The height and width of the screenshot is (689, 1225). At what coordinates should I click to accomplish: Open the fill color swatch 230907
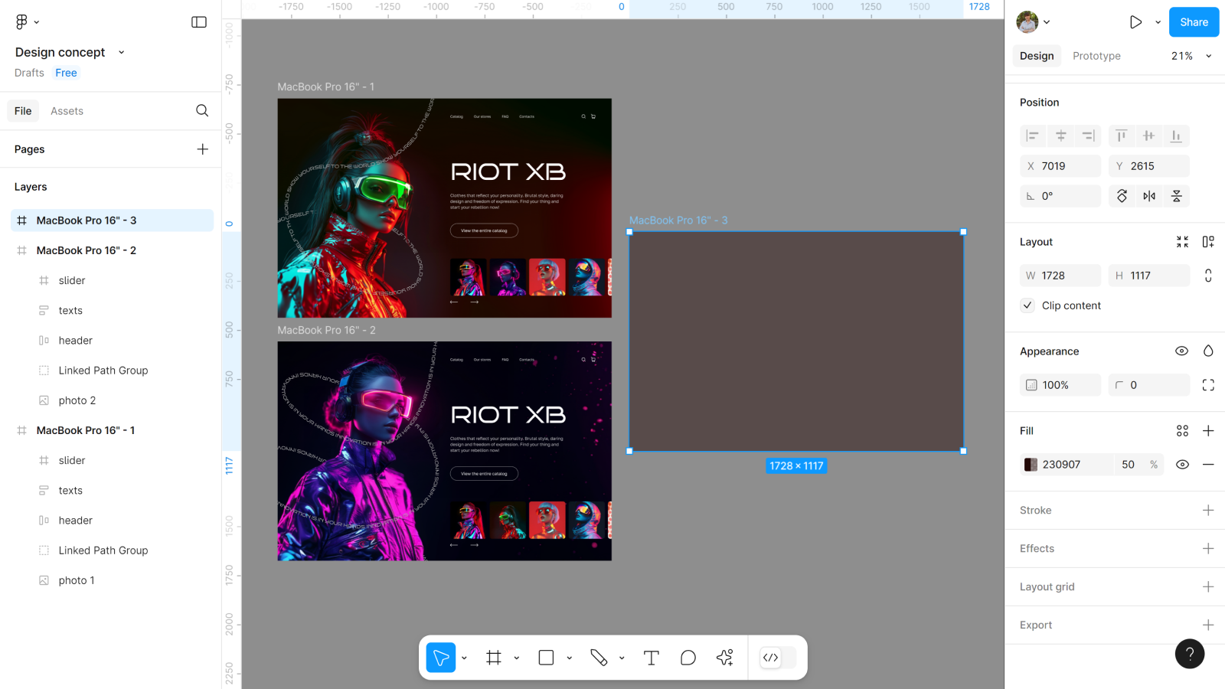[x=1031, y=465]
